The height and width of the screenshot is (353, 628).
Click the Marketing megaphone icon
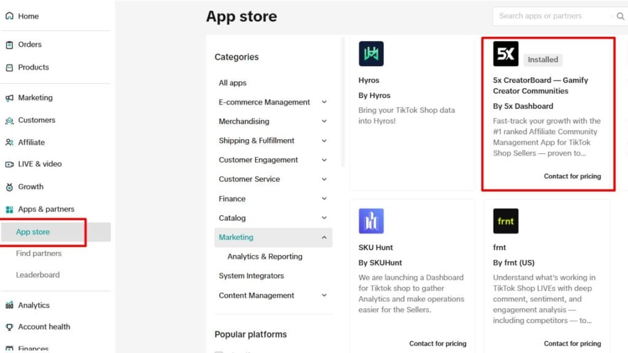pos(9,98)
